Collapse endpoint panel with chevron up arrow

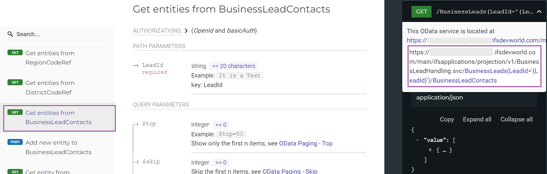(539, 12)
